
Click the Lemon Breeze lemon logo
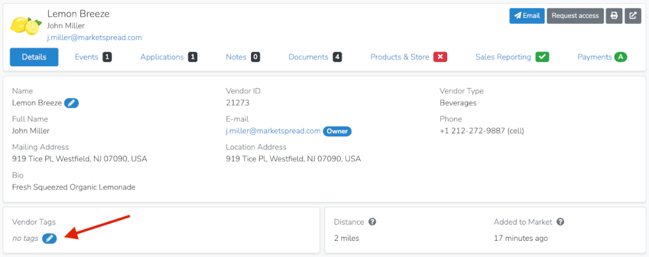tap(26, 26)
